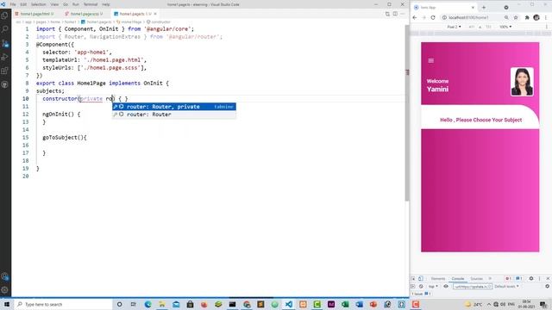Switch to the home1.page.html tab

pos(35,14)
